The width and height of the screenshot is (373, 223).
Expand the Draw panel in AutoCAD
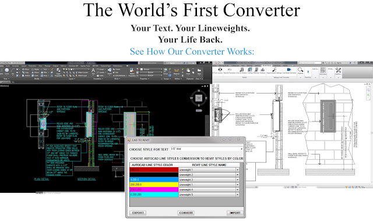pos(6,78)
